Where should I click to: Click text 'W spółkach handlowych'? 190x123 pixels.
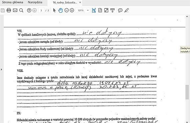32,34
